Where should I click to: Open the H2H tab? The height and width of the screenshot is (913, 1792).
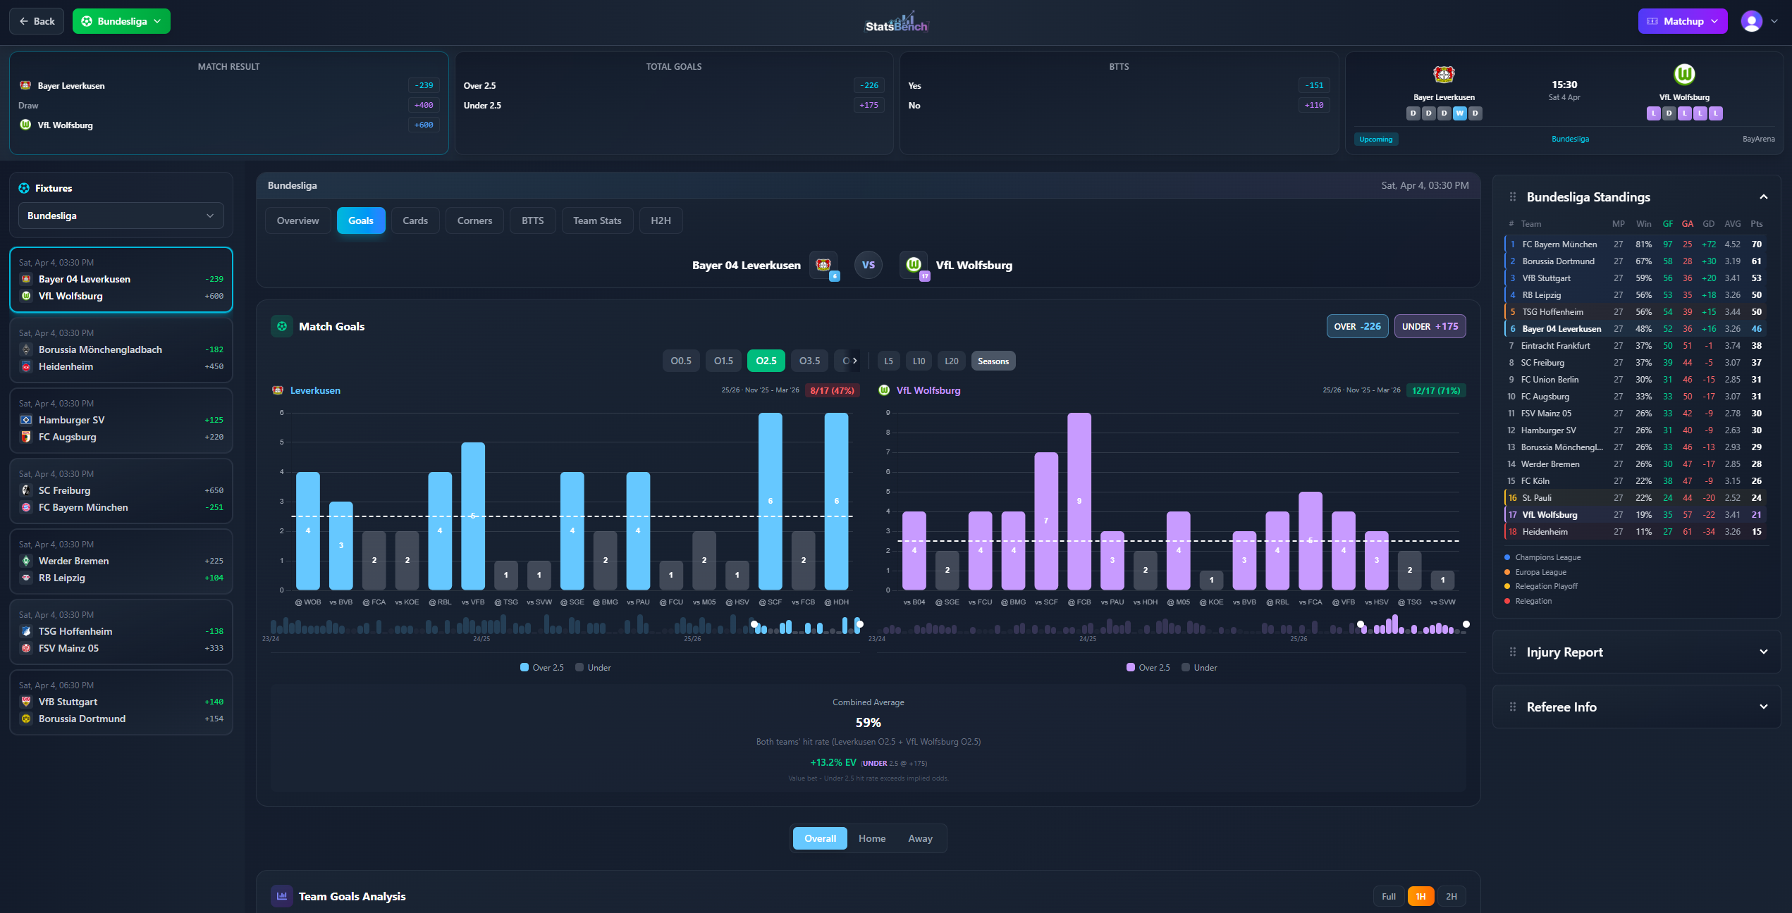[661, 221]
